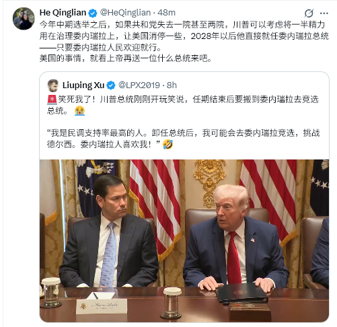Open the He Qinglian display name link

[63, 13]
